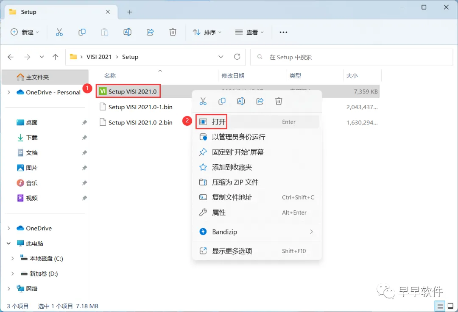Choose 显示更多选项 from context menu
The height and width of the screenshot is (312, 458).
point(257,251)
